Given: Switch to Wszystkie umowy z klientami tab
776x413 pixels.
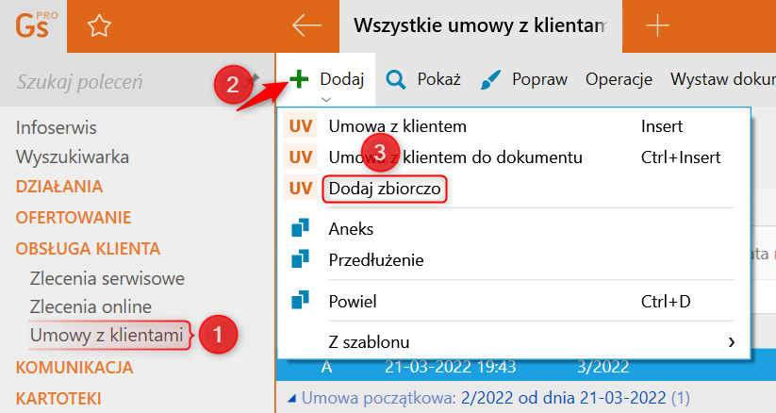Looking at the screenshot, I should coord(479,26).
